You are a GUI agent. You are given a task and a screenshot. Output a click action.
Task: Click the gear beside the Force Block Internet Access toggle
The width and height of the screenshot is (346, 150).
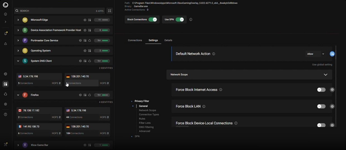pos(332,90)
